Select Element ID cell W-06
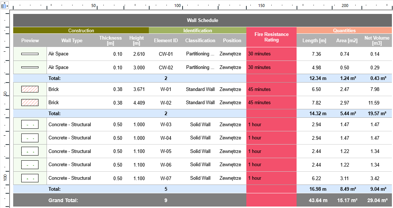 pyautogui.click(x=166, y=165)
